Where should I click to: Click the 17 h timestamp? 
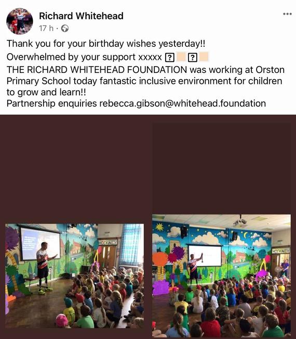[x=46, y=28]
